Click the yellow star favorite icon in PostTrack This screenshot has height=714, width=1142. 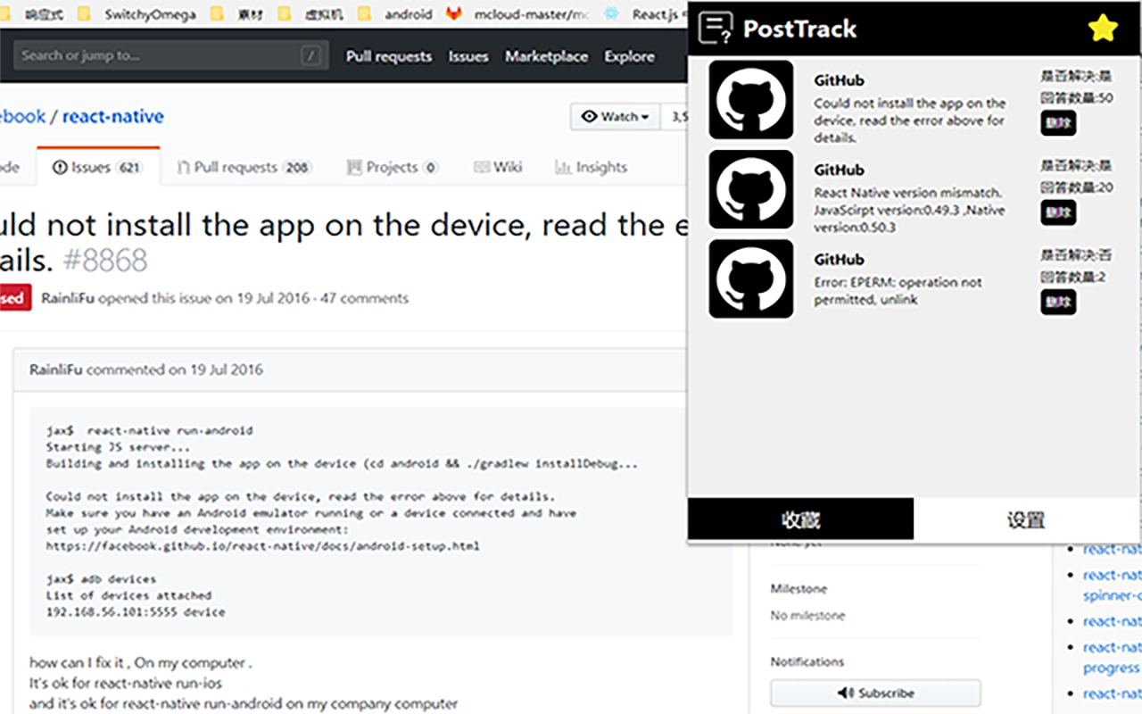click(1104, 29)
